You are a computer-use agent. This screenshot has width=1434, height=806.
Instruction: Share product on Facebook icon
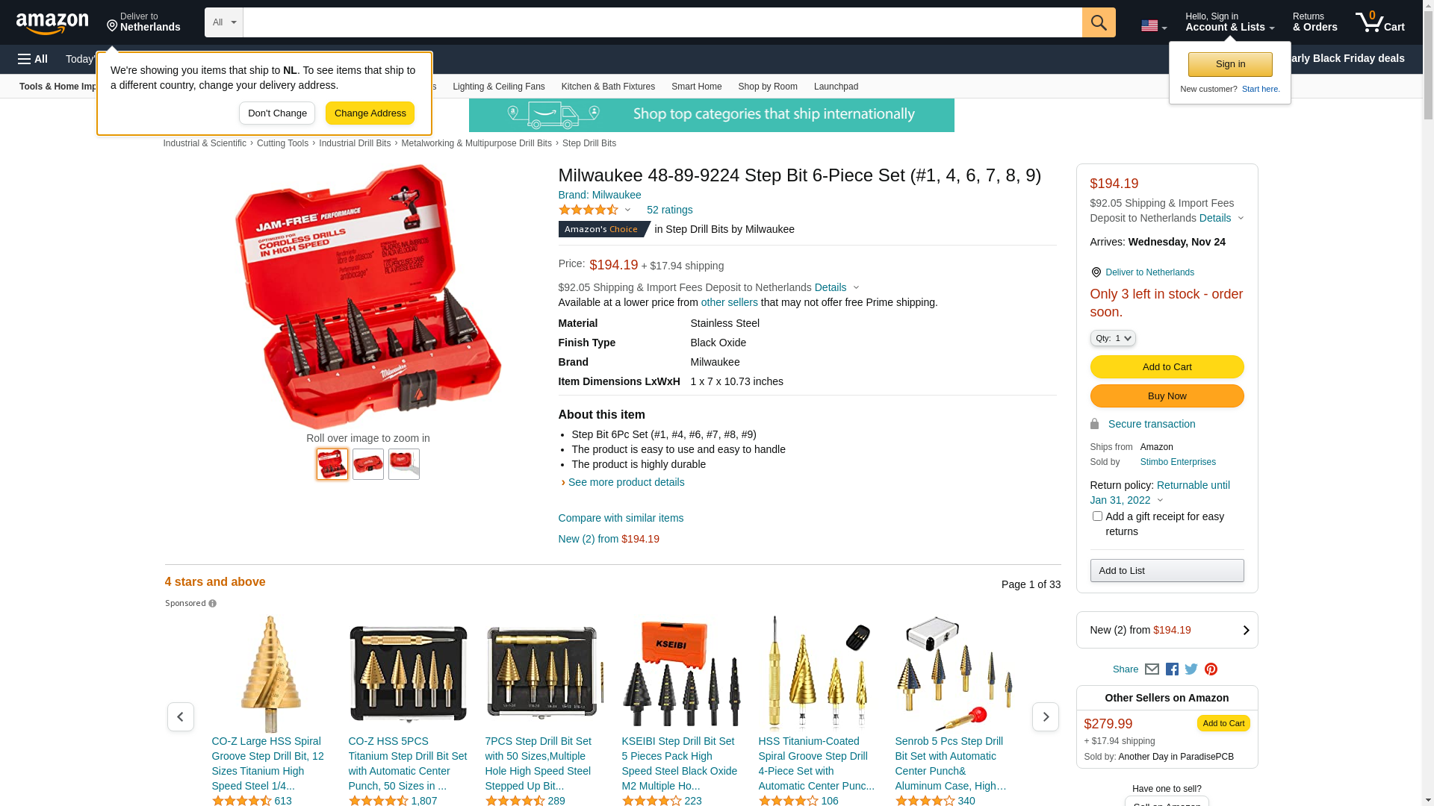(1172, 669)
